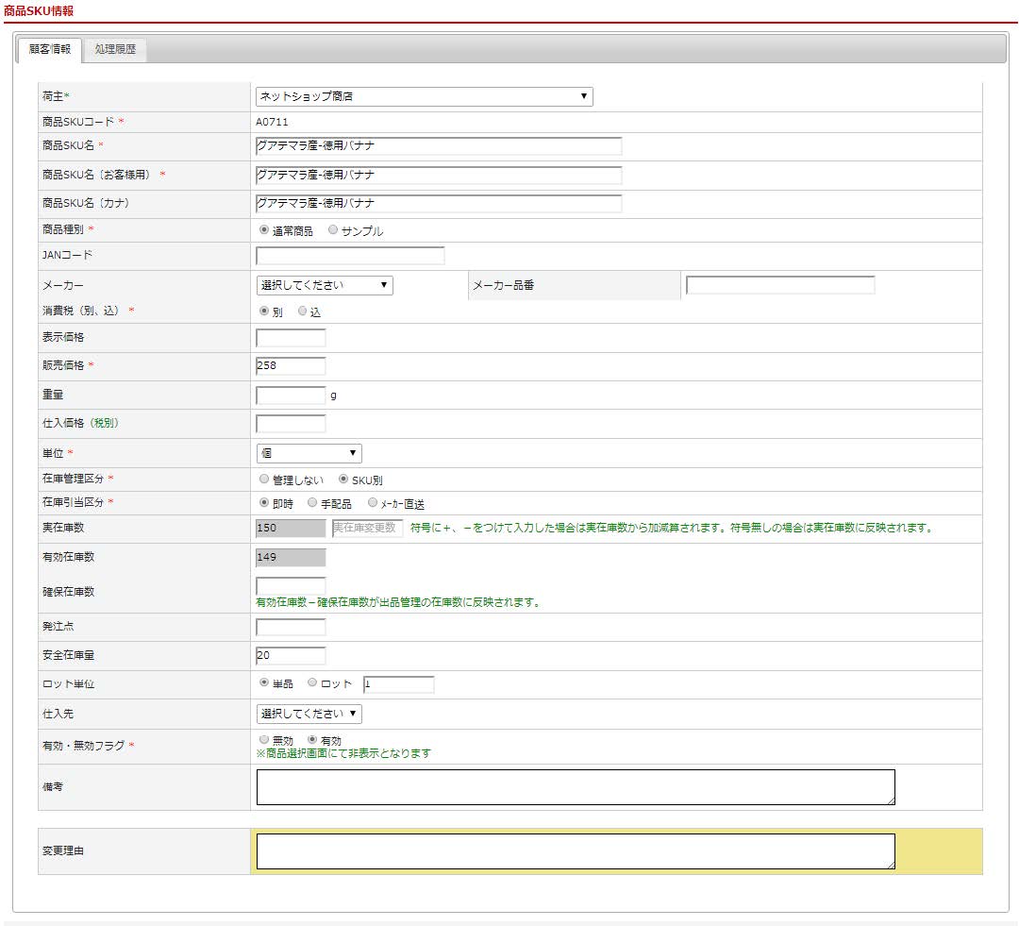Select the サンプル radio button
Viewport: 1019px width, 926px height.
[333, 230]
